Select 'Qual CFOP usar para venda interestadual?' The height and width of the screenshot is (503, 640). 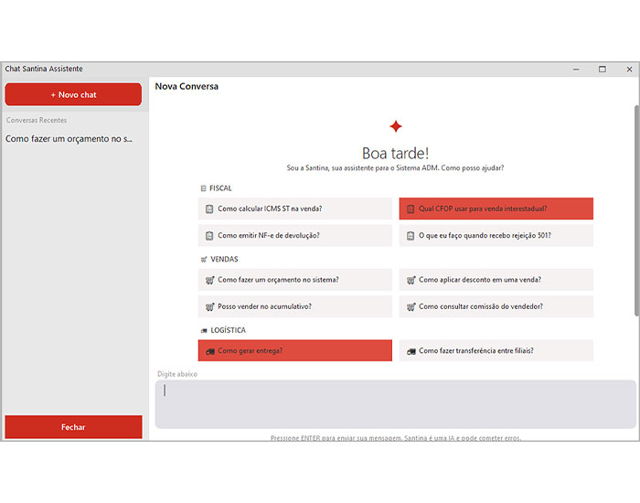tap(496, 209)
